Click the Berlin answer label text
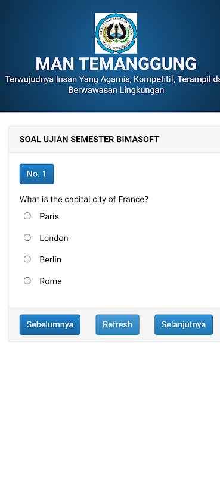This screenshot has height=477, width=220. [x=50, y=260]
